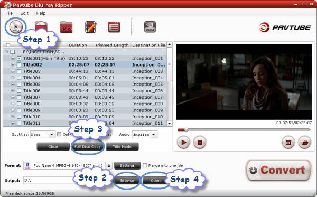Click the Full Disc Copy button
Viewport: 317px width, 197px height.
pyautogui.click(x=88, y=147)
